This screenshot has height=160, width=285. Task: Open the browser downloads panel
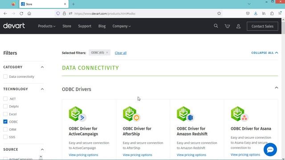(x=256, y=13)
